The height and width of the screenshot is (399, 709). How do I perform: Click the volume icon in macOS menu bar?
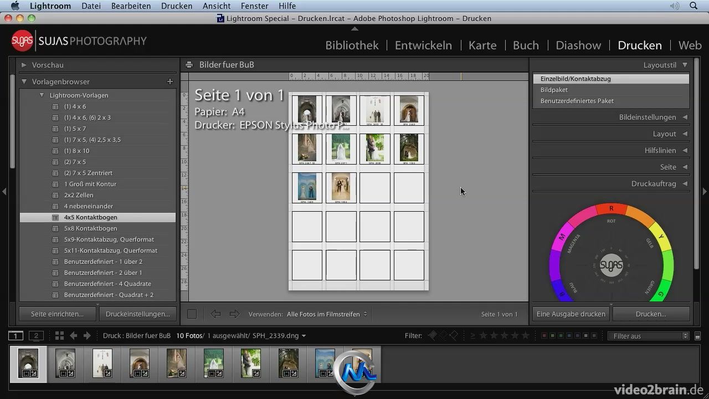(674, 6)
